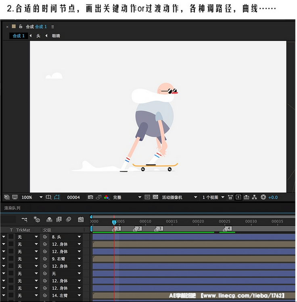Screen dimensions: 297x302
Task: Click the show snapshot icon
Action: coord(99,197)
